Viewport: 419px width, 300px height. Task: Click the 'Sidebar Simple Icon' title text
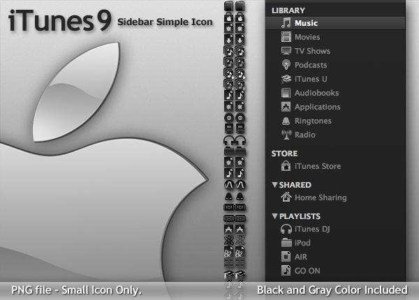click(x=165, y=22)
